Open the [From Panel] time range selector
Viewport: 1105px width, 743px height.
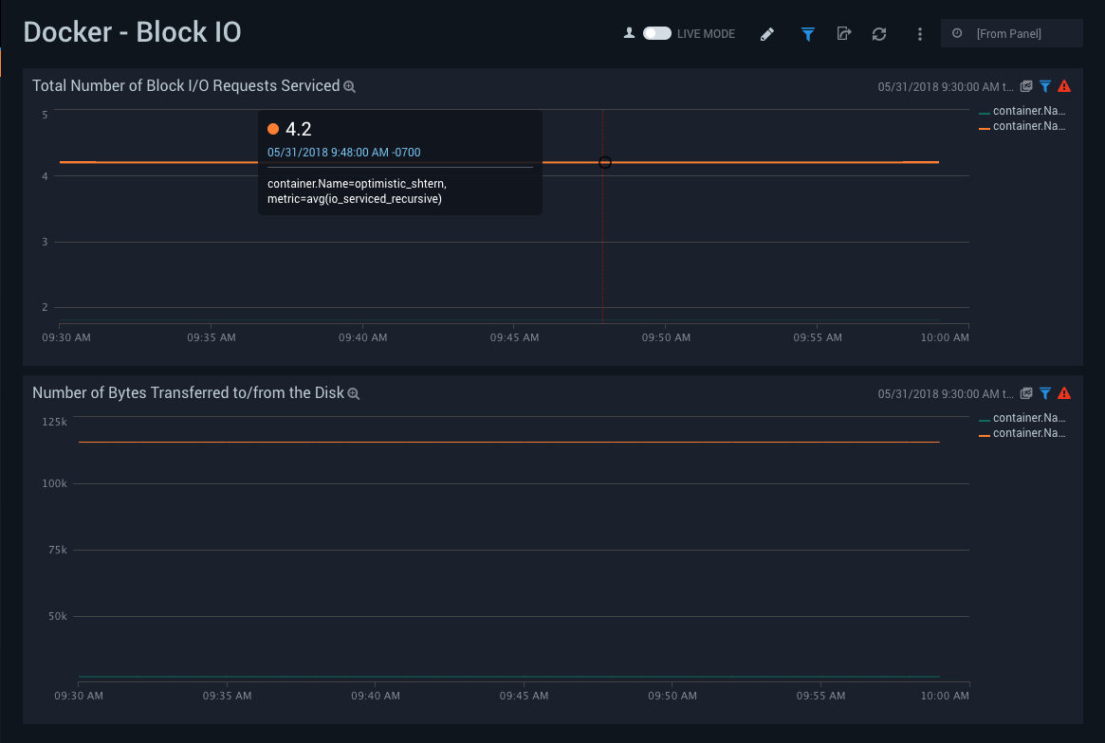pos(1011,32)
